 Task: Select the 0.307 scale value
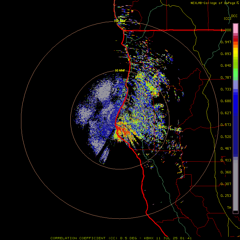click(x=226, y=184)
